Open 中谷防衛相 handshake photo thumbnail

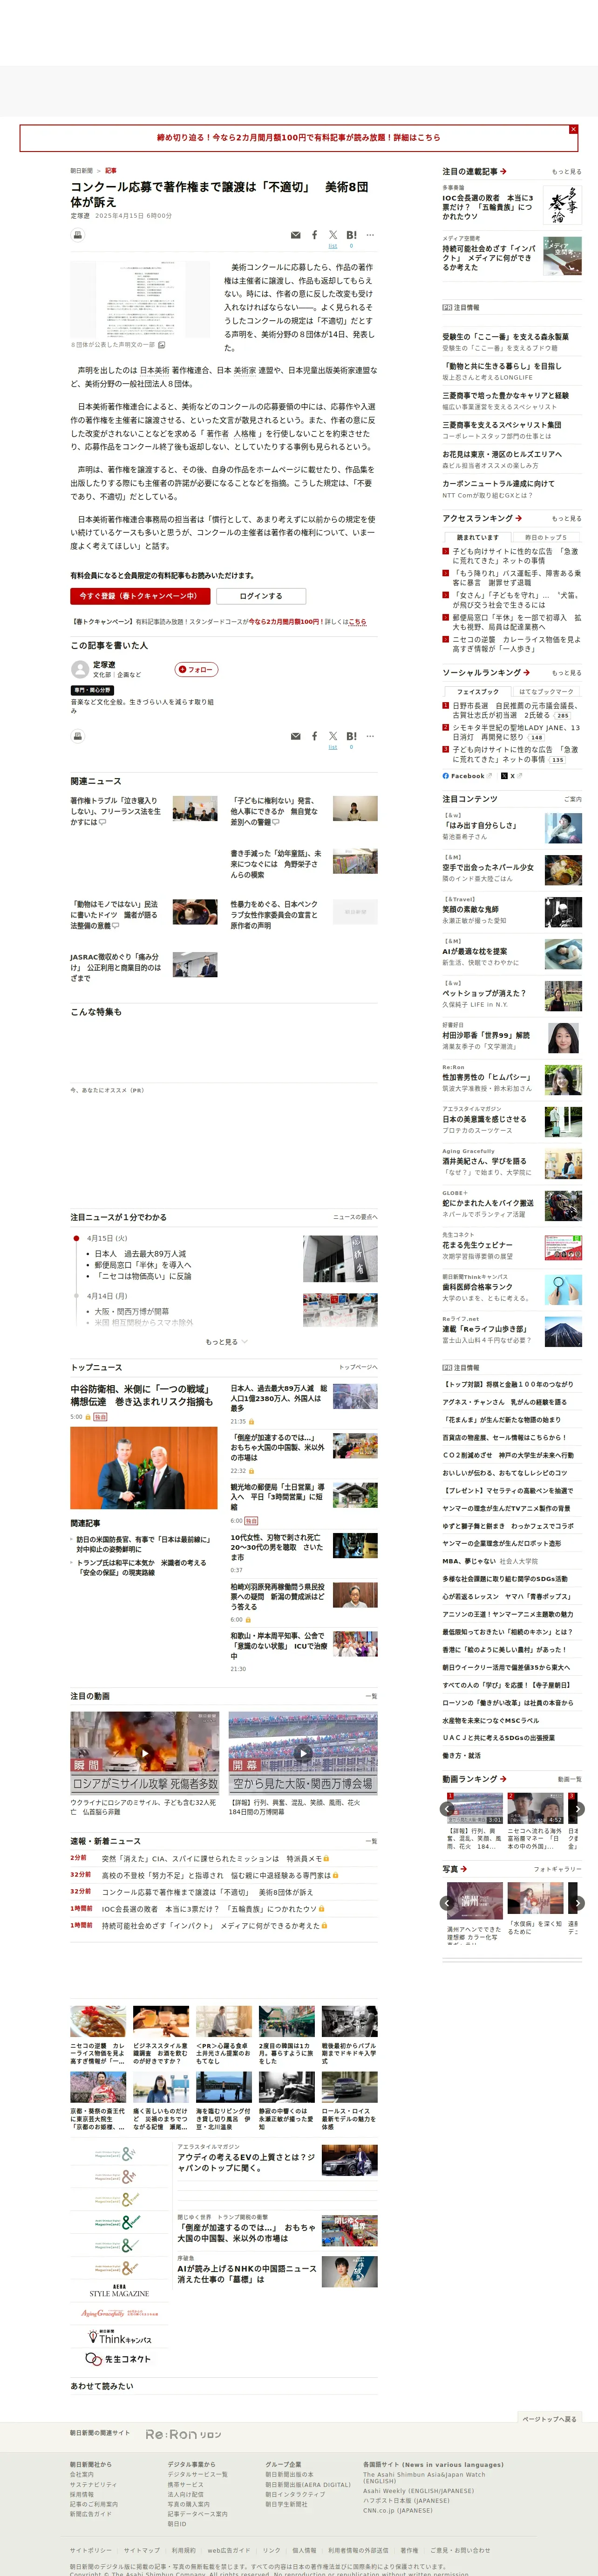(144, 1468)
